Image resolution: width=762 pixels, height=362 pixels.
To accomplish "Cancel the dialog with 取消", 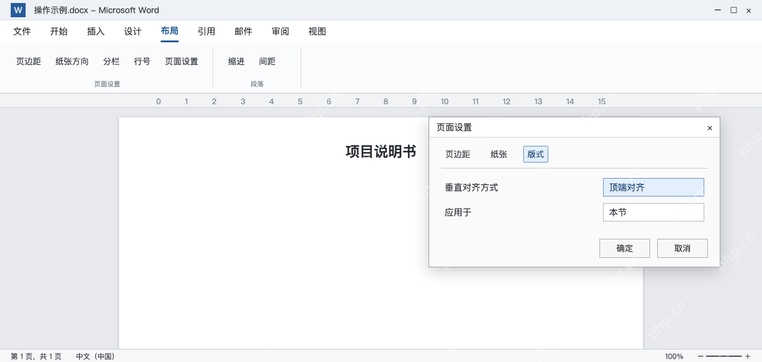I will click(682, 248).
